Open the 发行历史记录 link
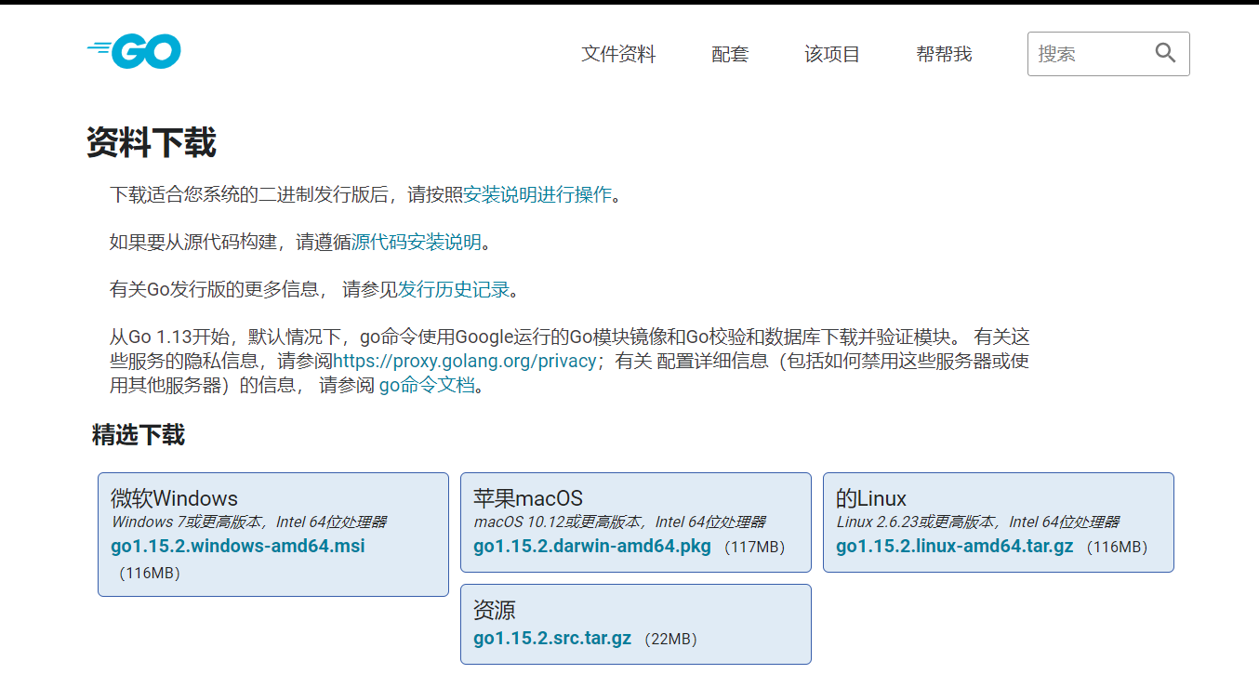 pos(454,289)
